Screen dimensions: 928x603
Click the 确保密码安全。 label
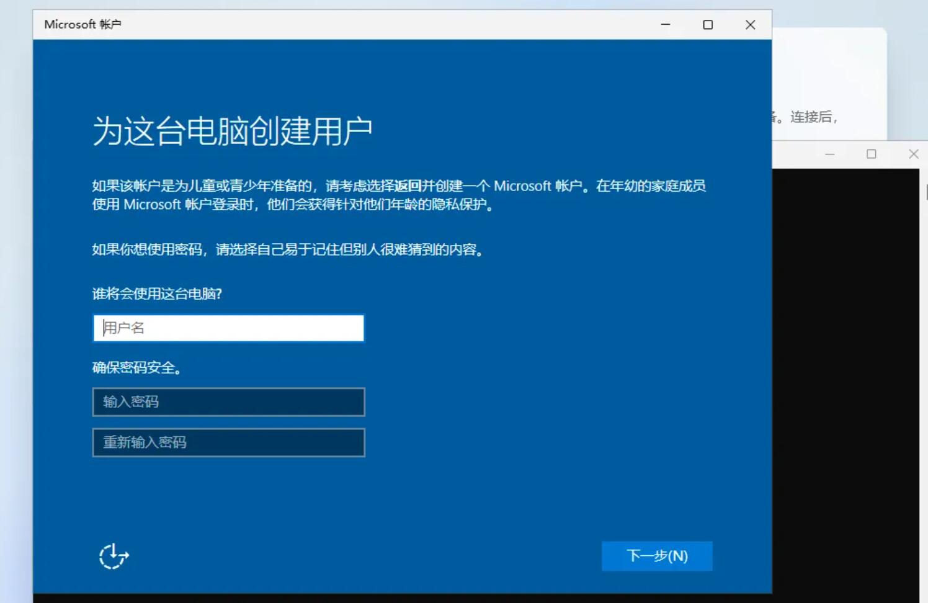coord(137,368)
